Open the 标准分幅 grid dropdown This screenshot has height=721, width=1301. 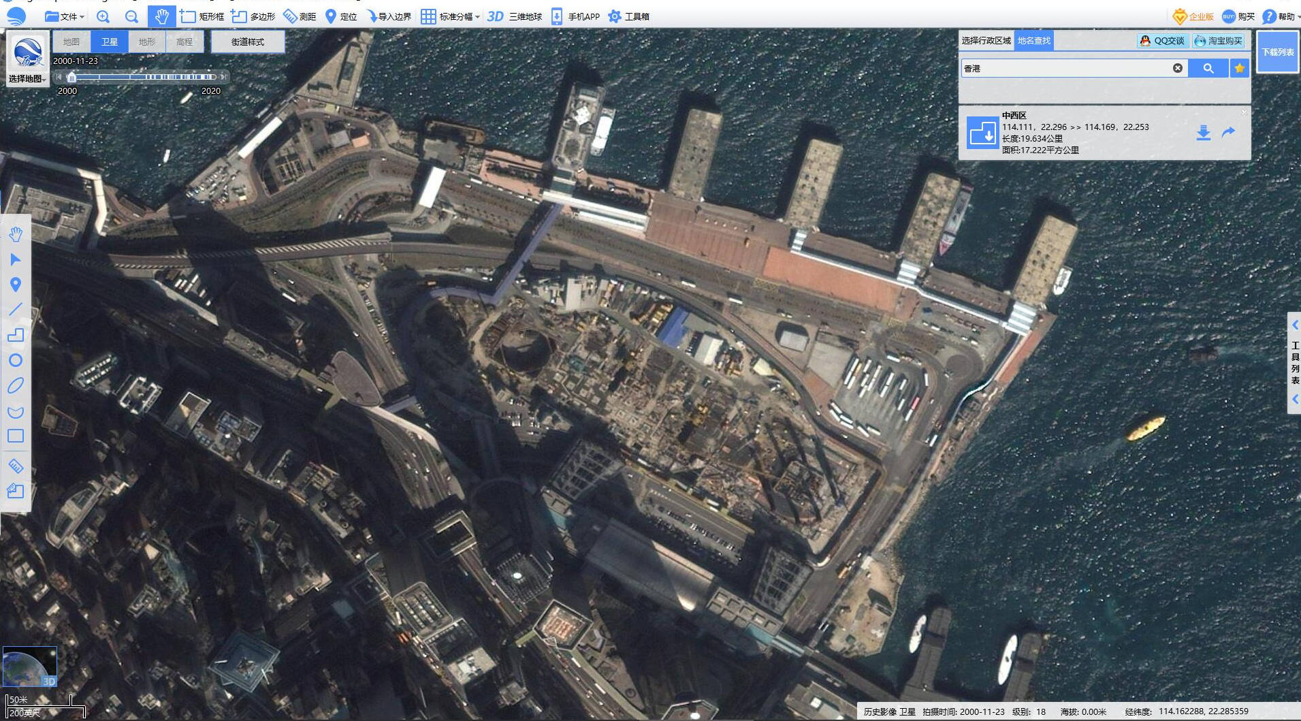pyautogui.click(x=449, y=16)
